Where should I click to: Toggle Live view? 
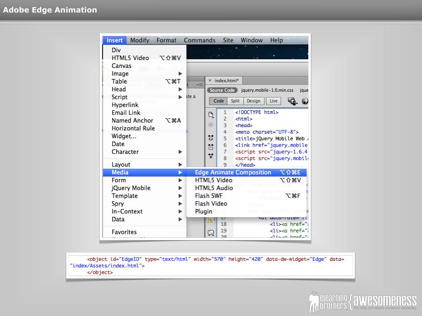[274, 101]
